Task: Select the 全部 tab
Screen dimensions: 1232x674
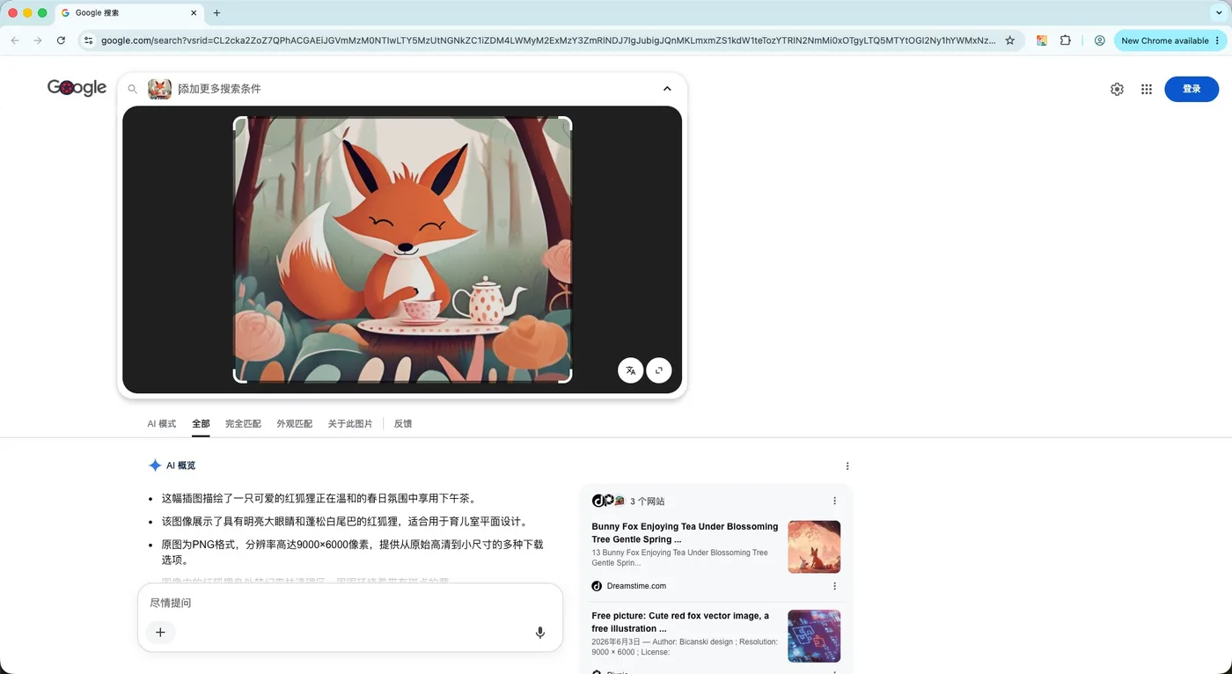Action: 201,423
